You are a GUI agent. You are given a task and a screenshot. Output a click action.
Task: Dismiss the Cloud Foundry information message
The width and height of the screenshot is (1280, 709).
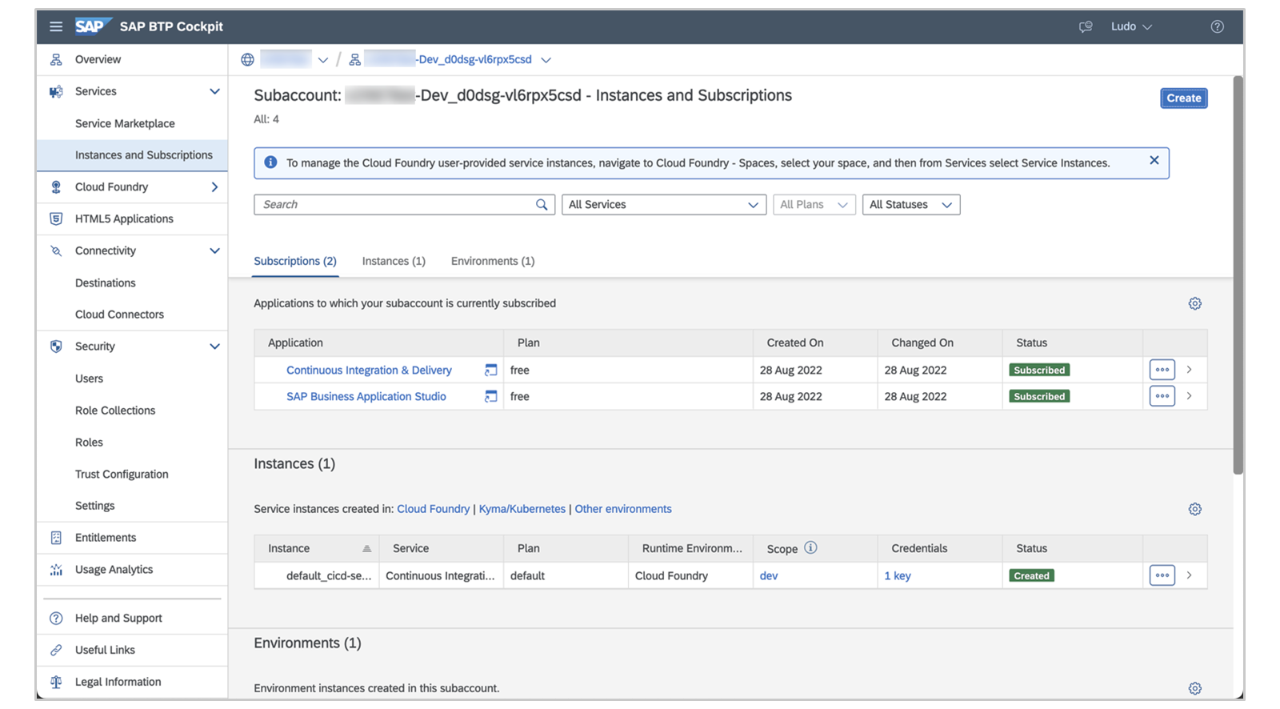click(1154, 160)
